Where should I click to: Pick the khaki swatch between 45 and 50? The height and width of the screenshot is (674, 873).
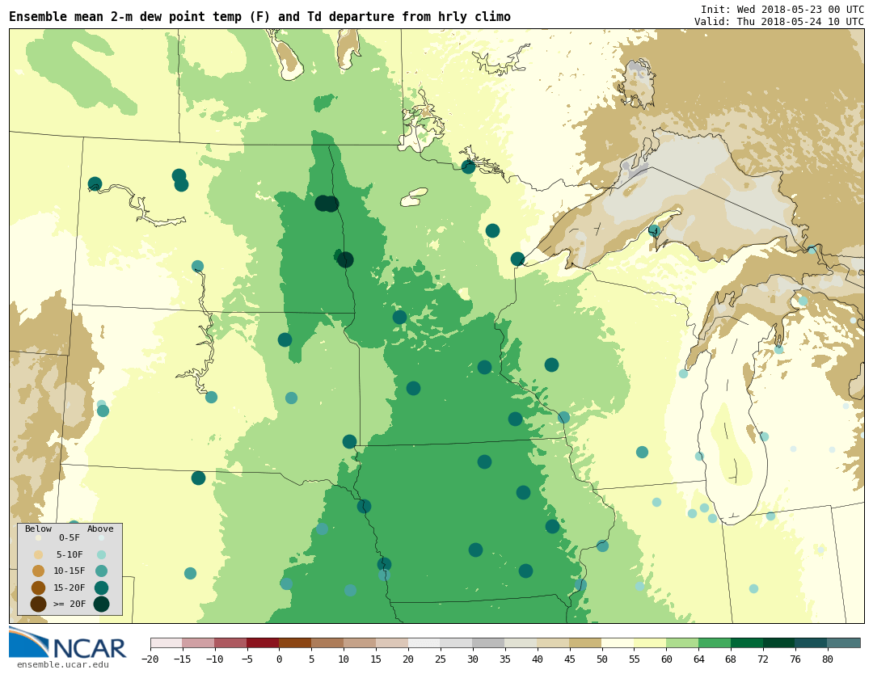586,643
